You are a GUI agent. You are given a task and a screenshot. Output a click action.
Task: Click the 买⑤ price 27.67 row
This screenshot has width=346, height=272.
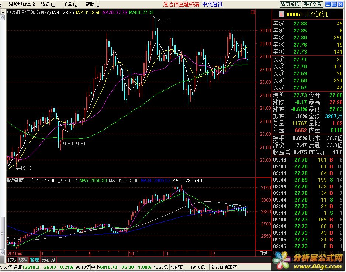point(308,87)
